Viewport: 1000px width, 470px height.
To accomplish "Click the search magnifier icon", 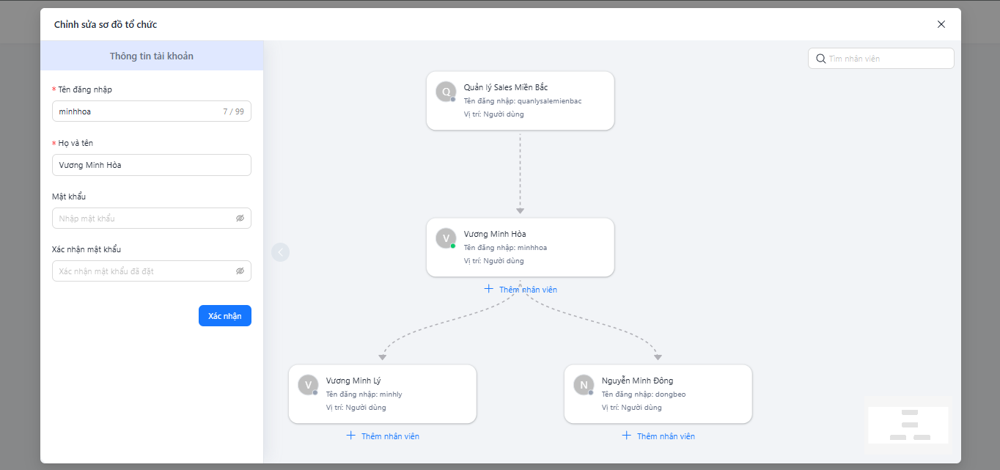I will [821, 59].
